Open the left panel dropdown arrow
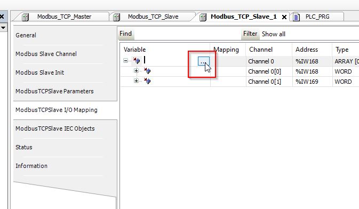 (3, 28)
